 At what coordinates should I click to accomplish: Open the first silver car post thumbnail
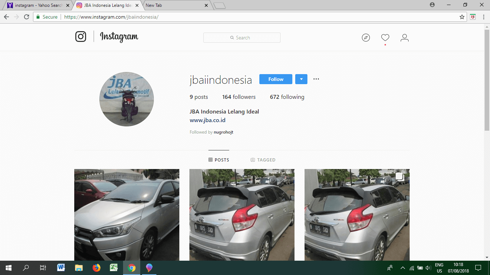(127, 214)
